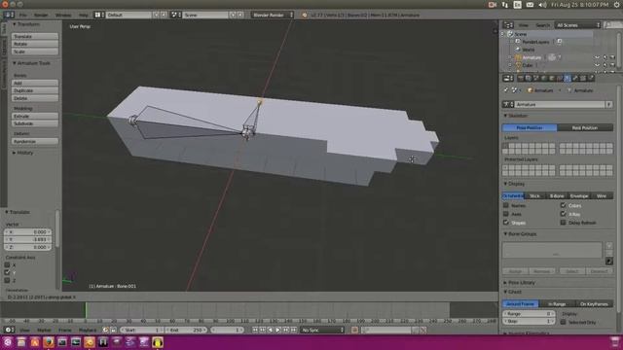Click the Duplicate bones button
623x350 pixels.
35,90
